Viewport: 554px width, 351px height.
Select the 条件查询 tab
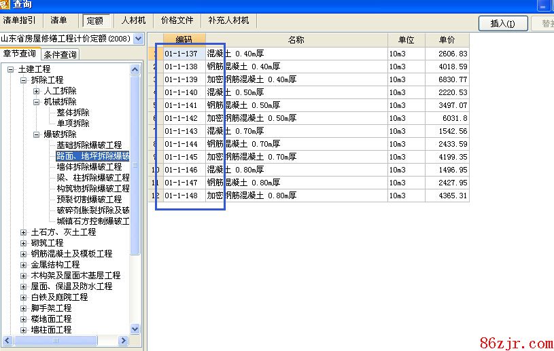coord(60,54)
